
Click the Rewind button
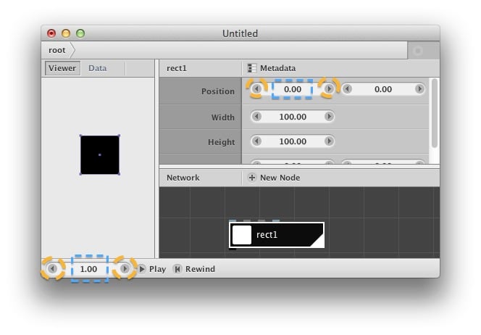point(194,269)
